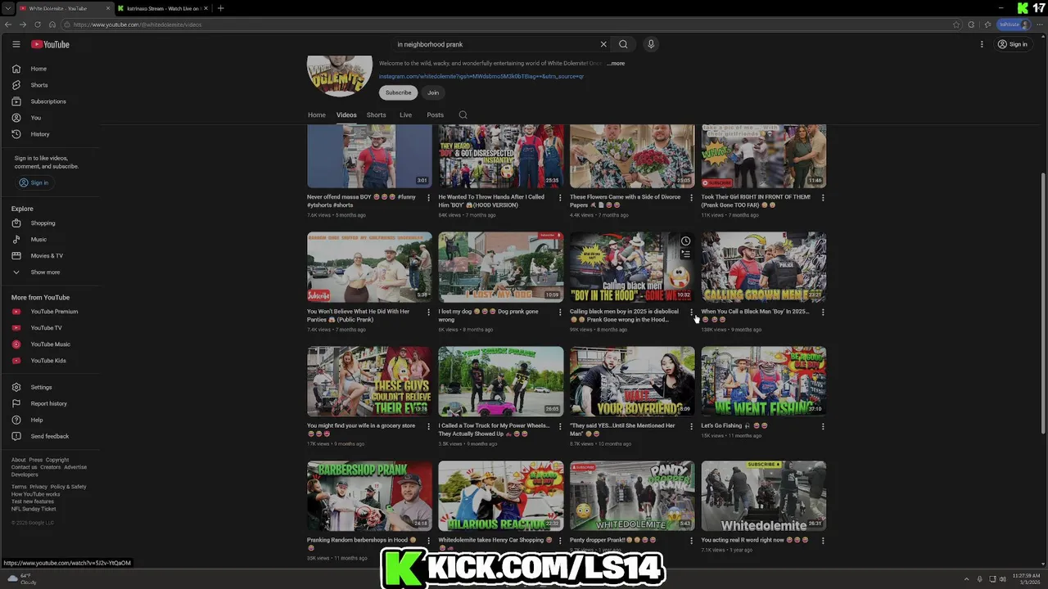
Task: Open YouTube Kids link
Action: point(51,361)
